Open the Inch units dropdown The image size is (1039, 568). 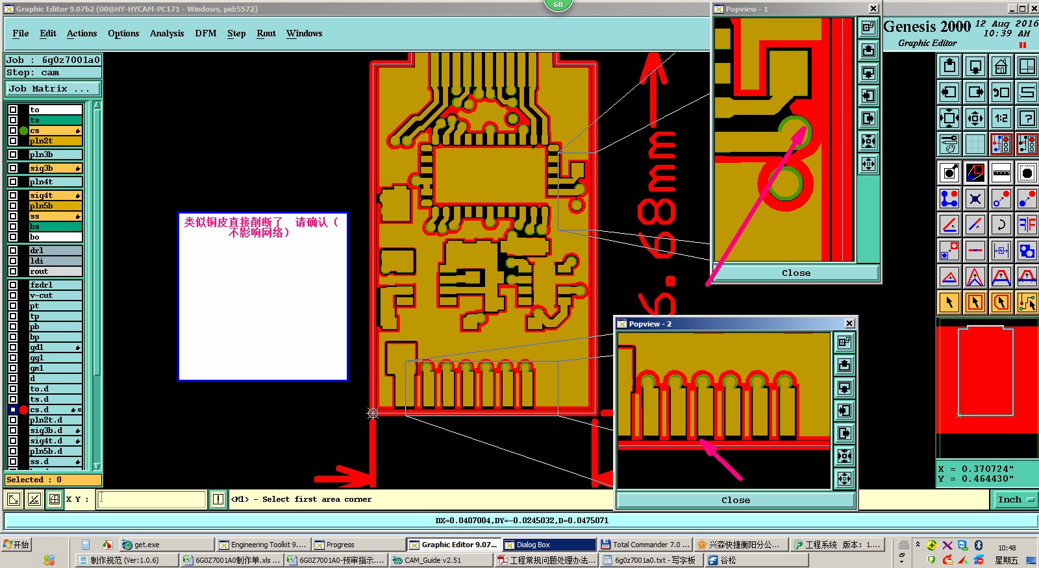[x=1015, y=499]
